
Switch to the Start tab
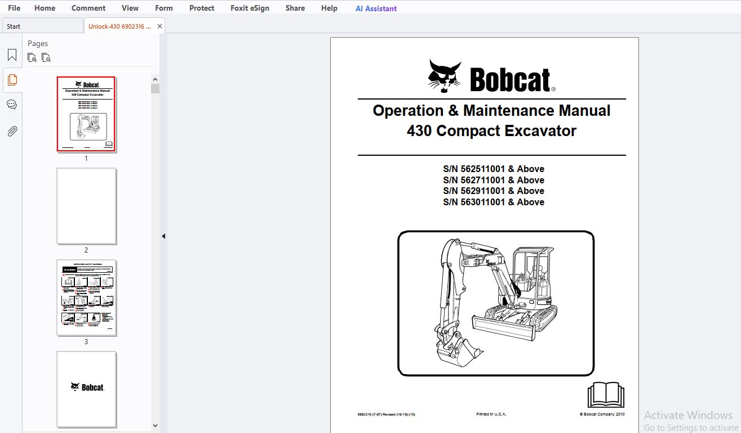pyautogui.click(x=43, y=26)
